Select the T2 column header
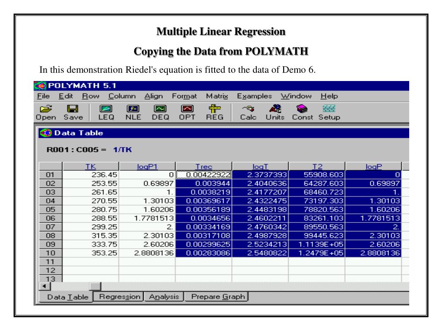This screenshot has height=331, width=442. (317, 166)
